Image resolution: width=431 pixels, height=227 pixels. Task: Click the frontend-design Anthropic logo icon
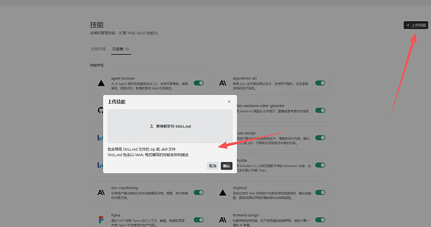click(x=222, y=219)
